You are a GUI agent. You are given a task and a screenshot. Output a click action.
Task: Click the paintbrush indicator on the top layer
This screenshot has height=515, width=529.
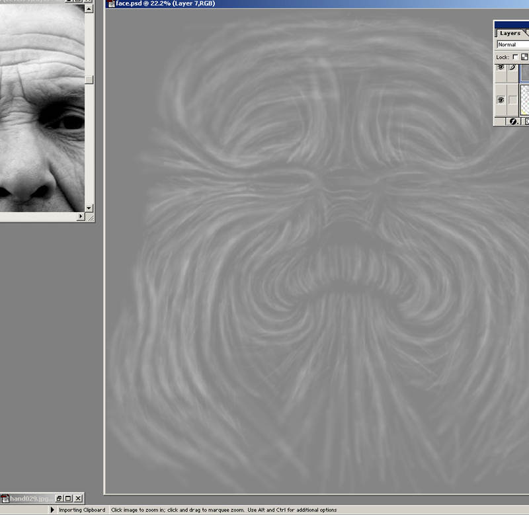click(x=512, y=68)
